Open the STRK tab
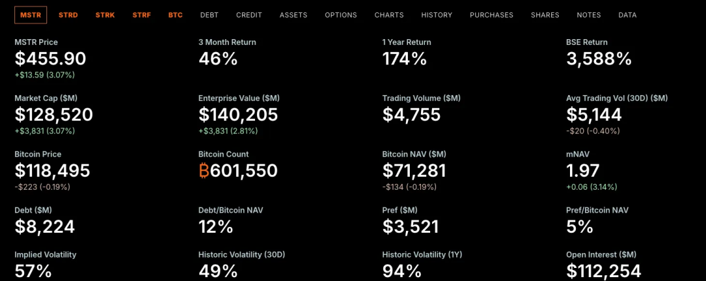The image size is (706, 281). pos(105,15)
